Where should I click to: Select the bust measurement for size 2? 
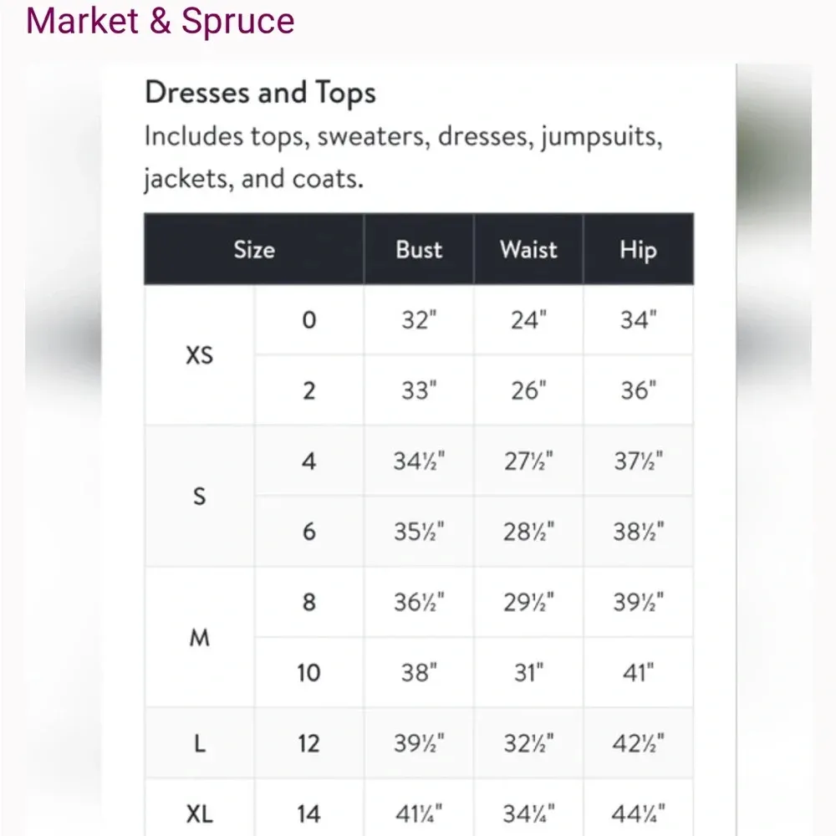coord(419,390)
